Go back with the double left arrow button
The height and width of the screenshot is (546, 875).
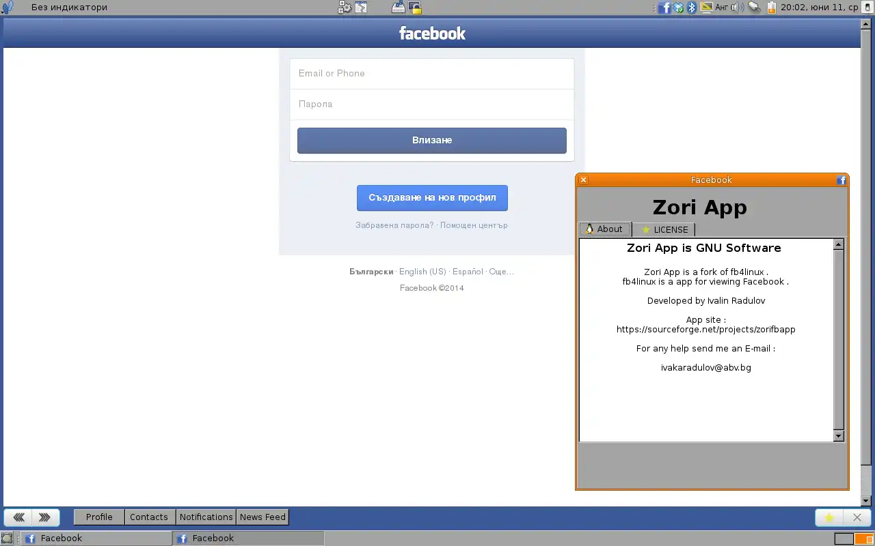coord(18,517)
